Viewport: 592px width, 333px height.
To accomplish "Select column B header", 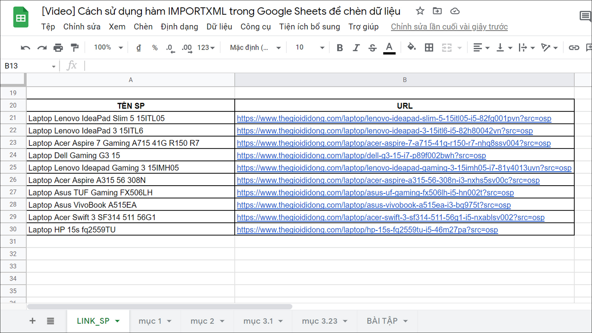I will click(x=405, y=80).
